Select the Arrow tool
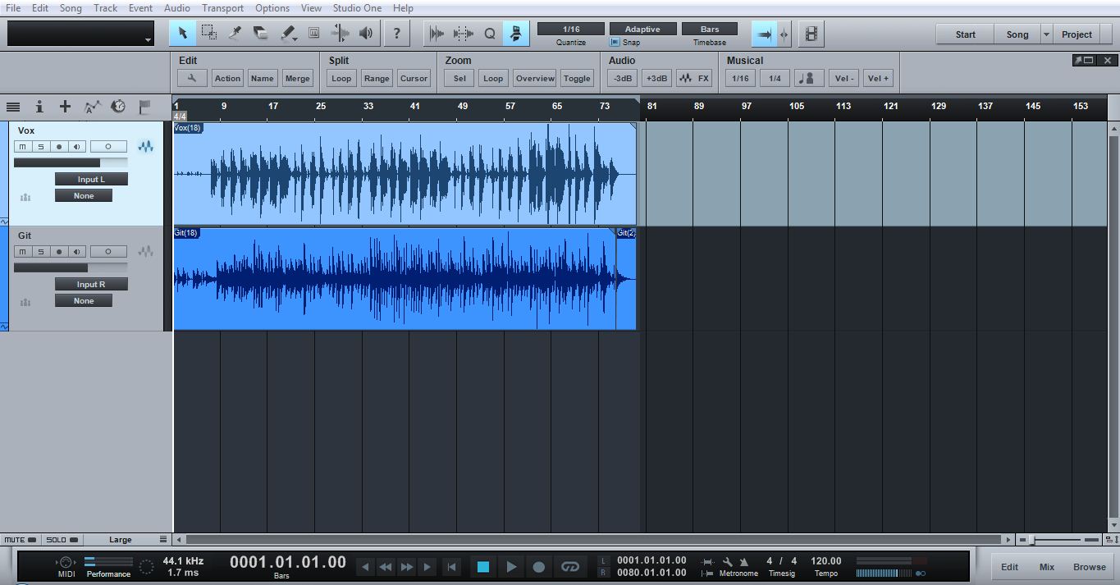1120x585 pixels. 182,34
